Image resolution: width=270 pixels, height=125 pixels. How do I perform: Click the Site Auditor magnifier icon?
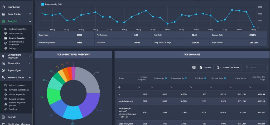coord(3,63)
